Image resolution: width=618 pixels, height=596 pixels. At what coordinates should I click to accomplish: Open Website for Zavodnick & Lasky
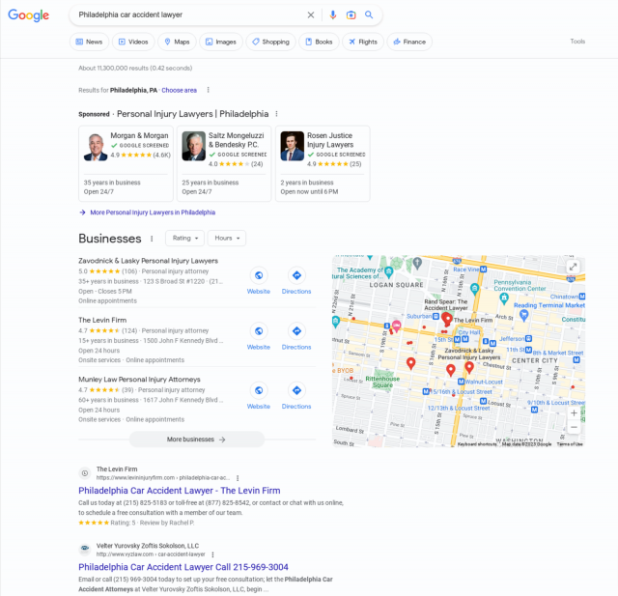(x=259, y=280)
